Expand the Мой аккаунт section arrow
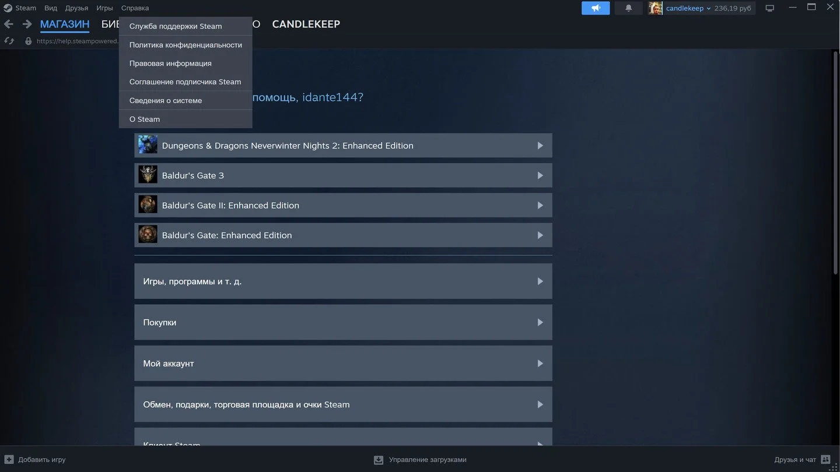Screen dimensions: 840x472 [x=540, y=364]
